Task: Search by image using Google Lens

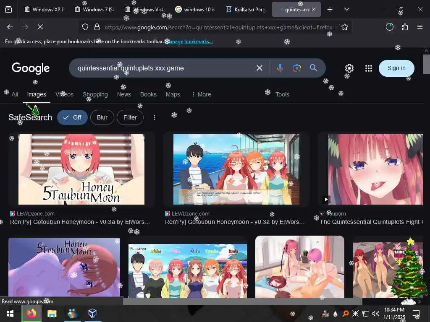Action: pyautogui.click(x=297, y=68)
